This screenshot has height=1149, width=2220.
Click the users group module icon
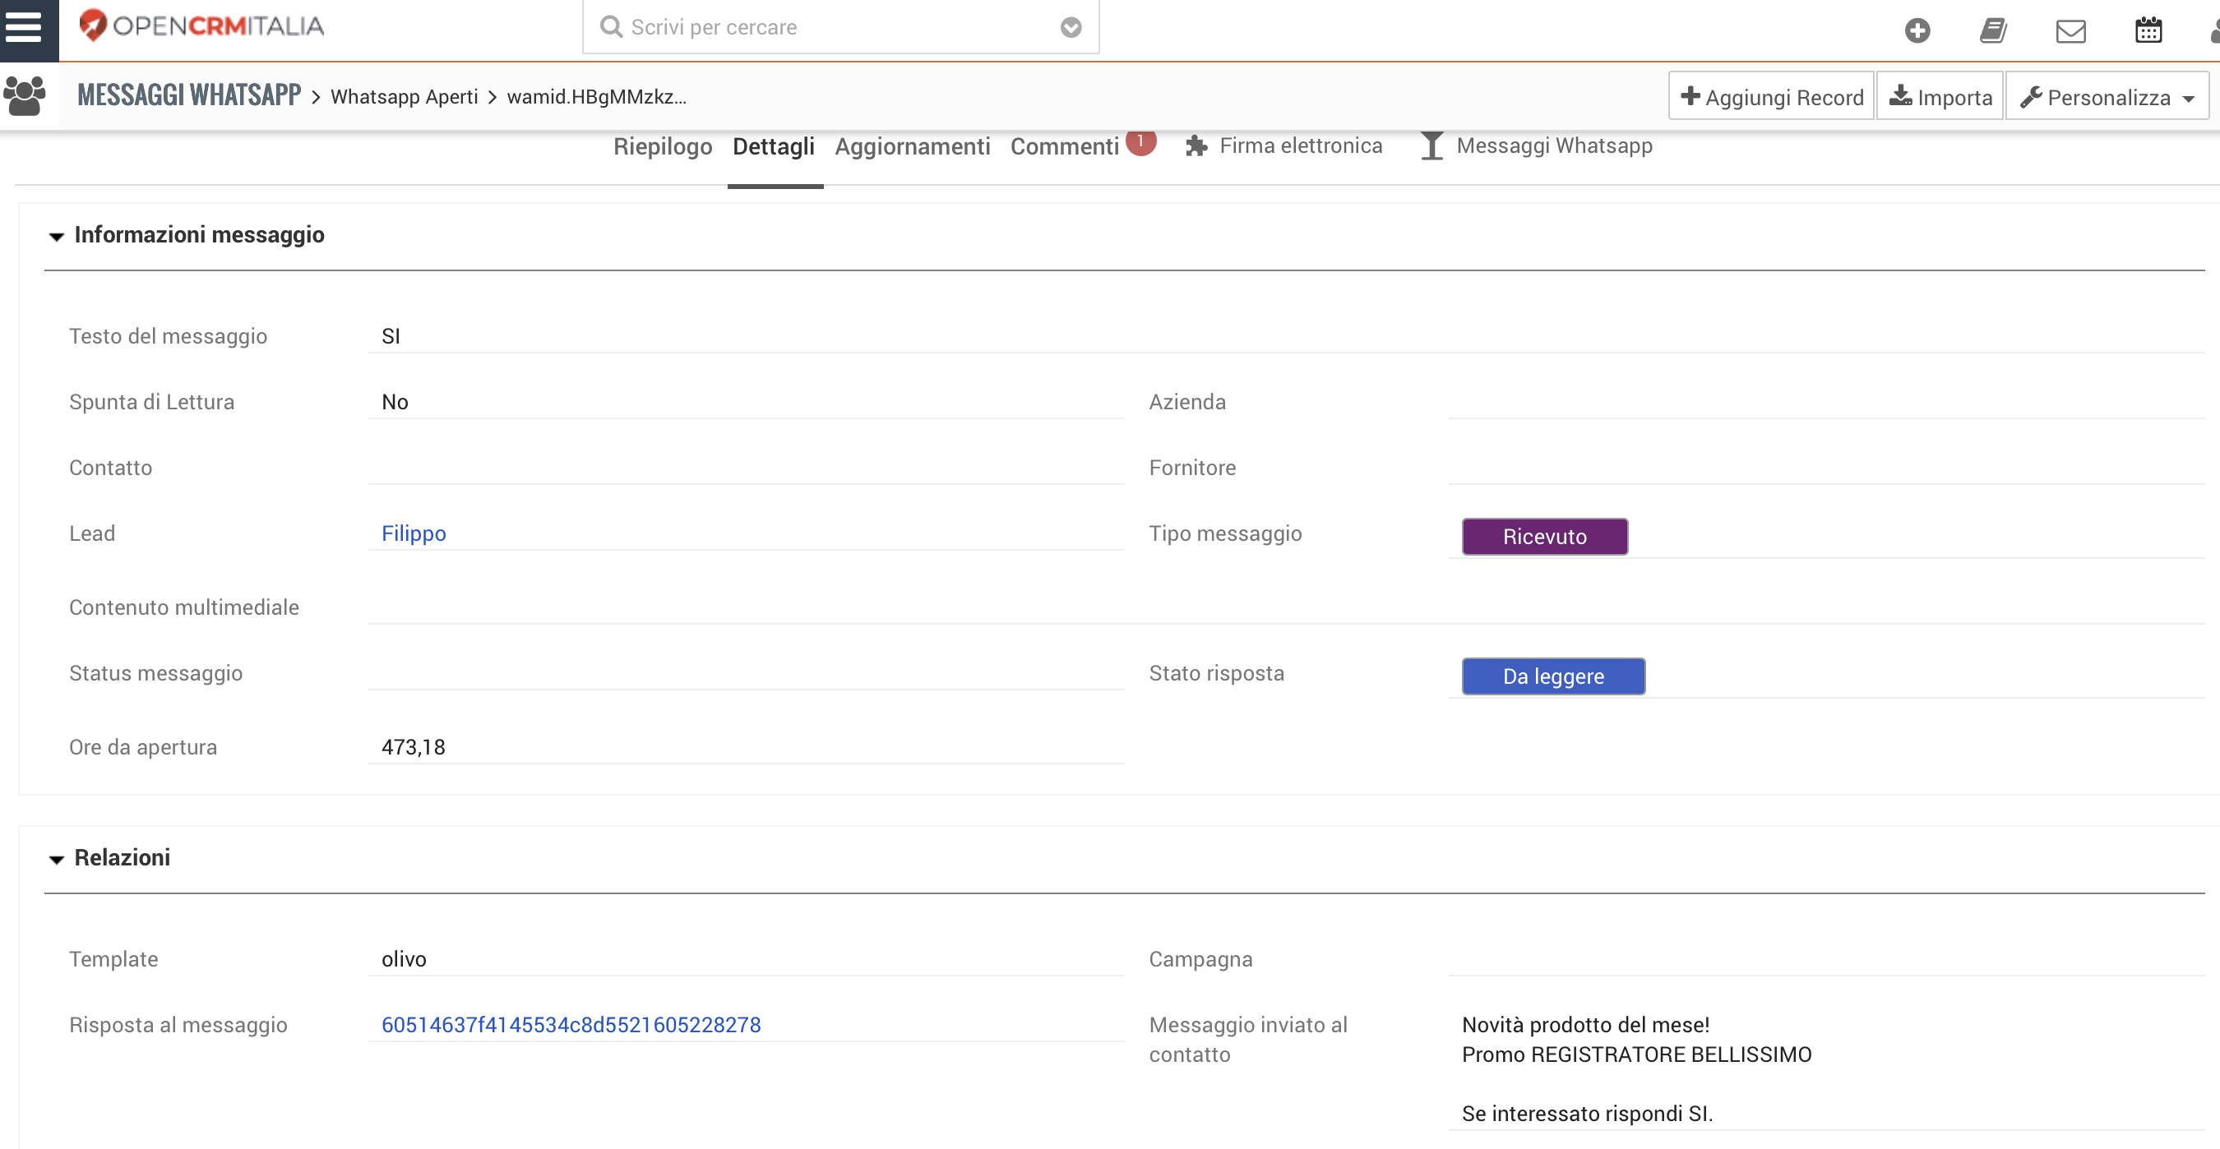pyautogui.click(x=25, y=95)
